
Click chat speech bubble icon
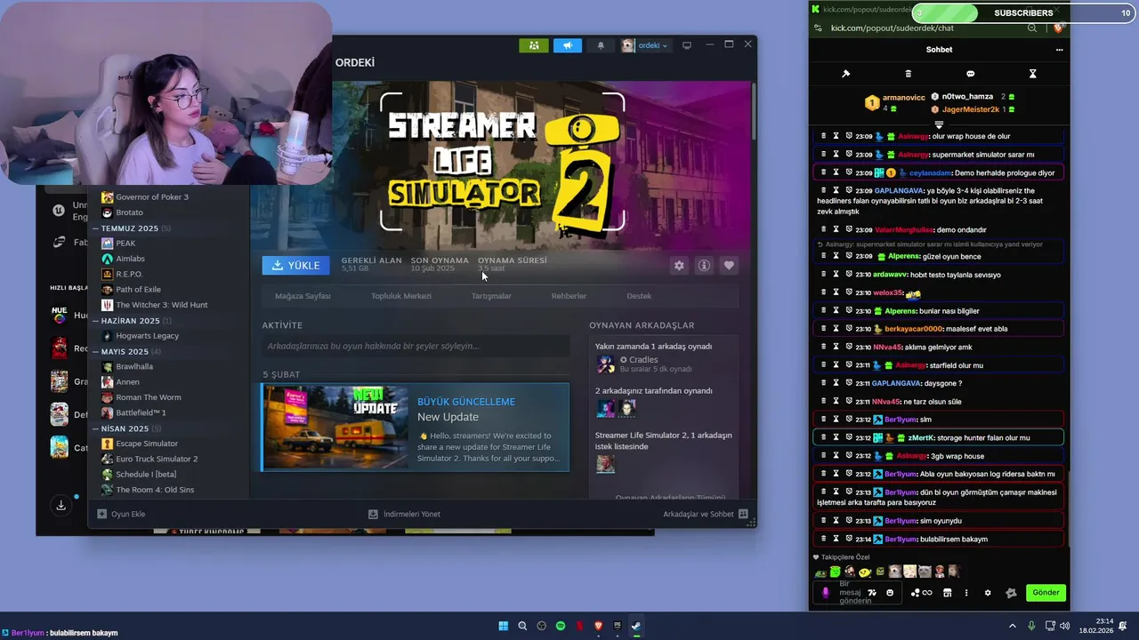point(970,74)
